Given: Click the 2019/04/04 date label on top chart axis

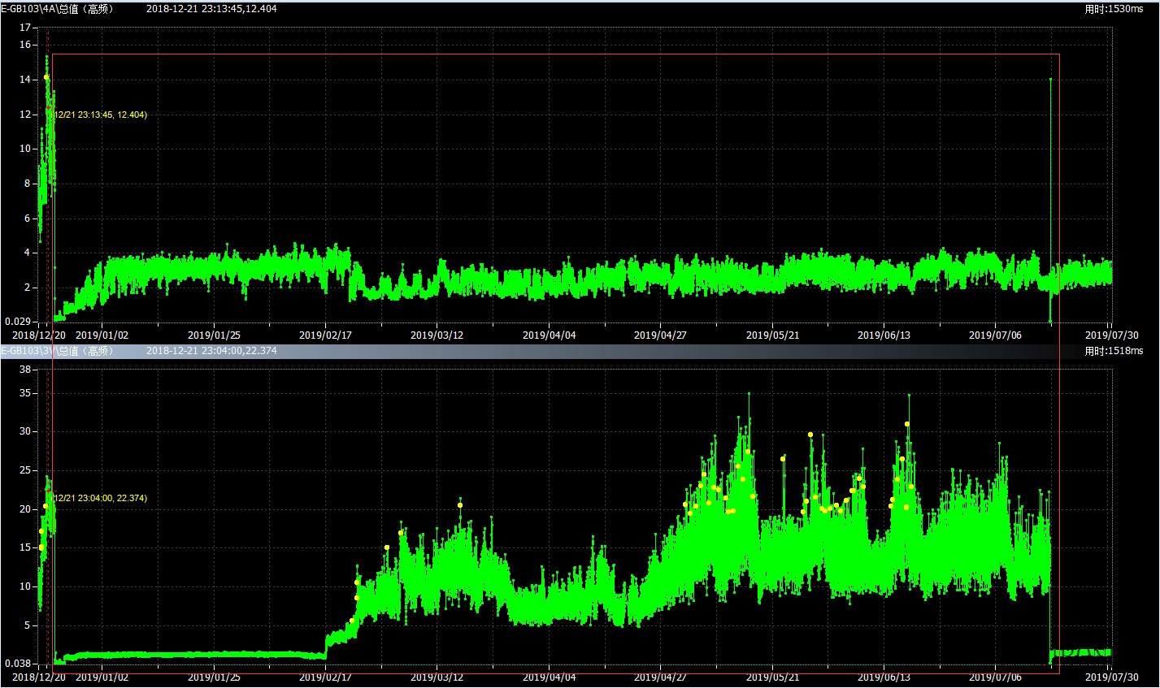Looking at the screenshot, I should click(x=549, y=335).
